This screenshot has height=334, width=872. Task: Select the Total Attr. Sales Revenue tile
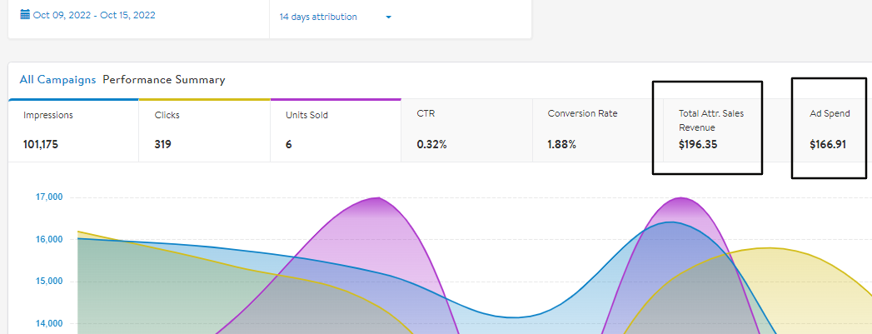pos(729,131)
